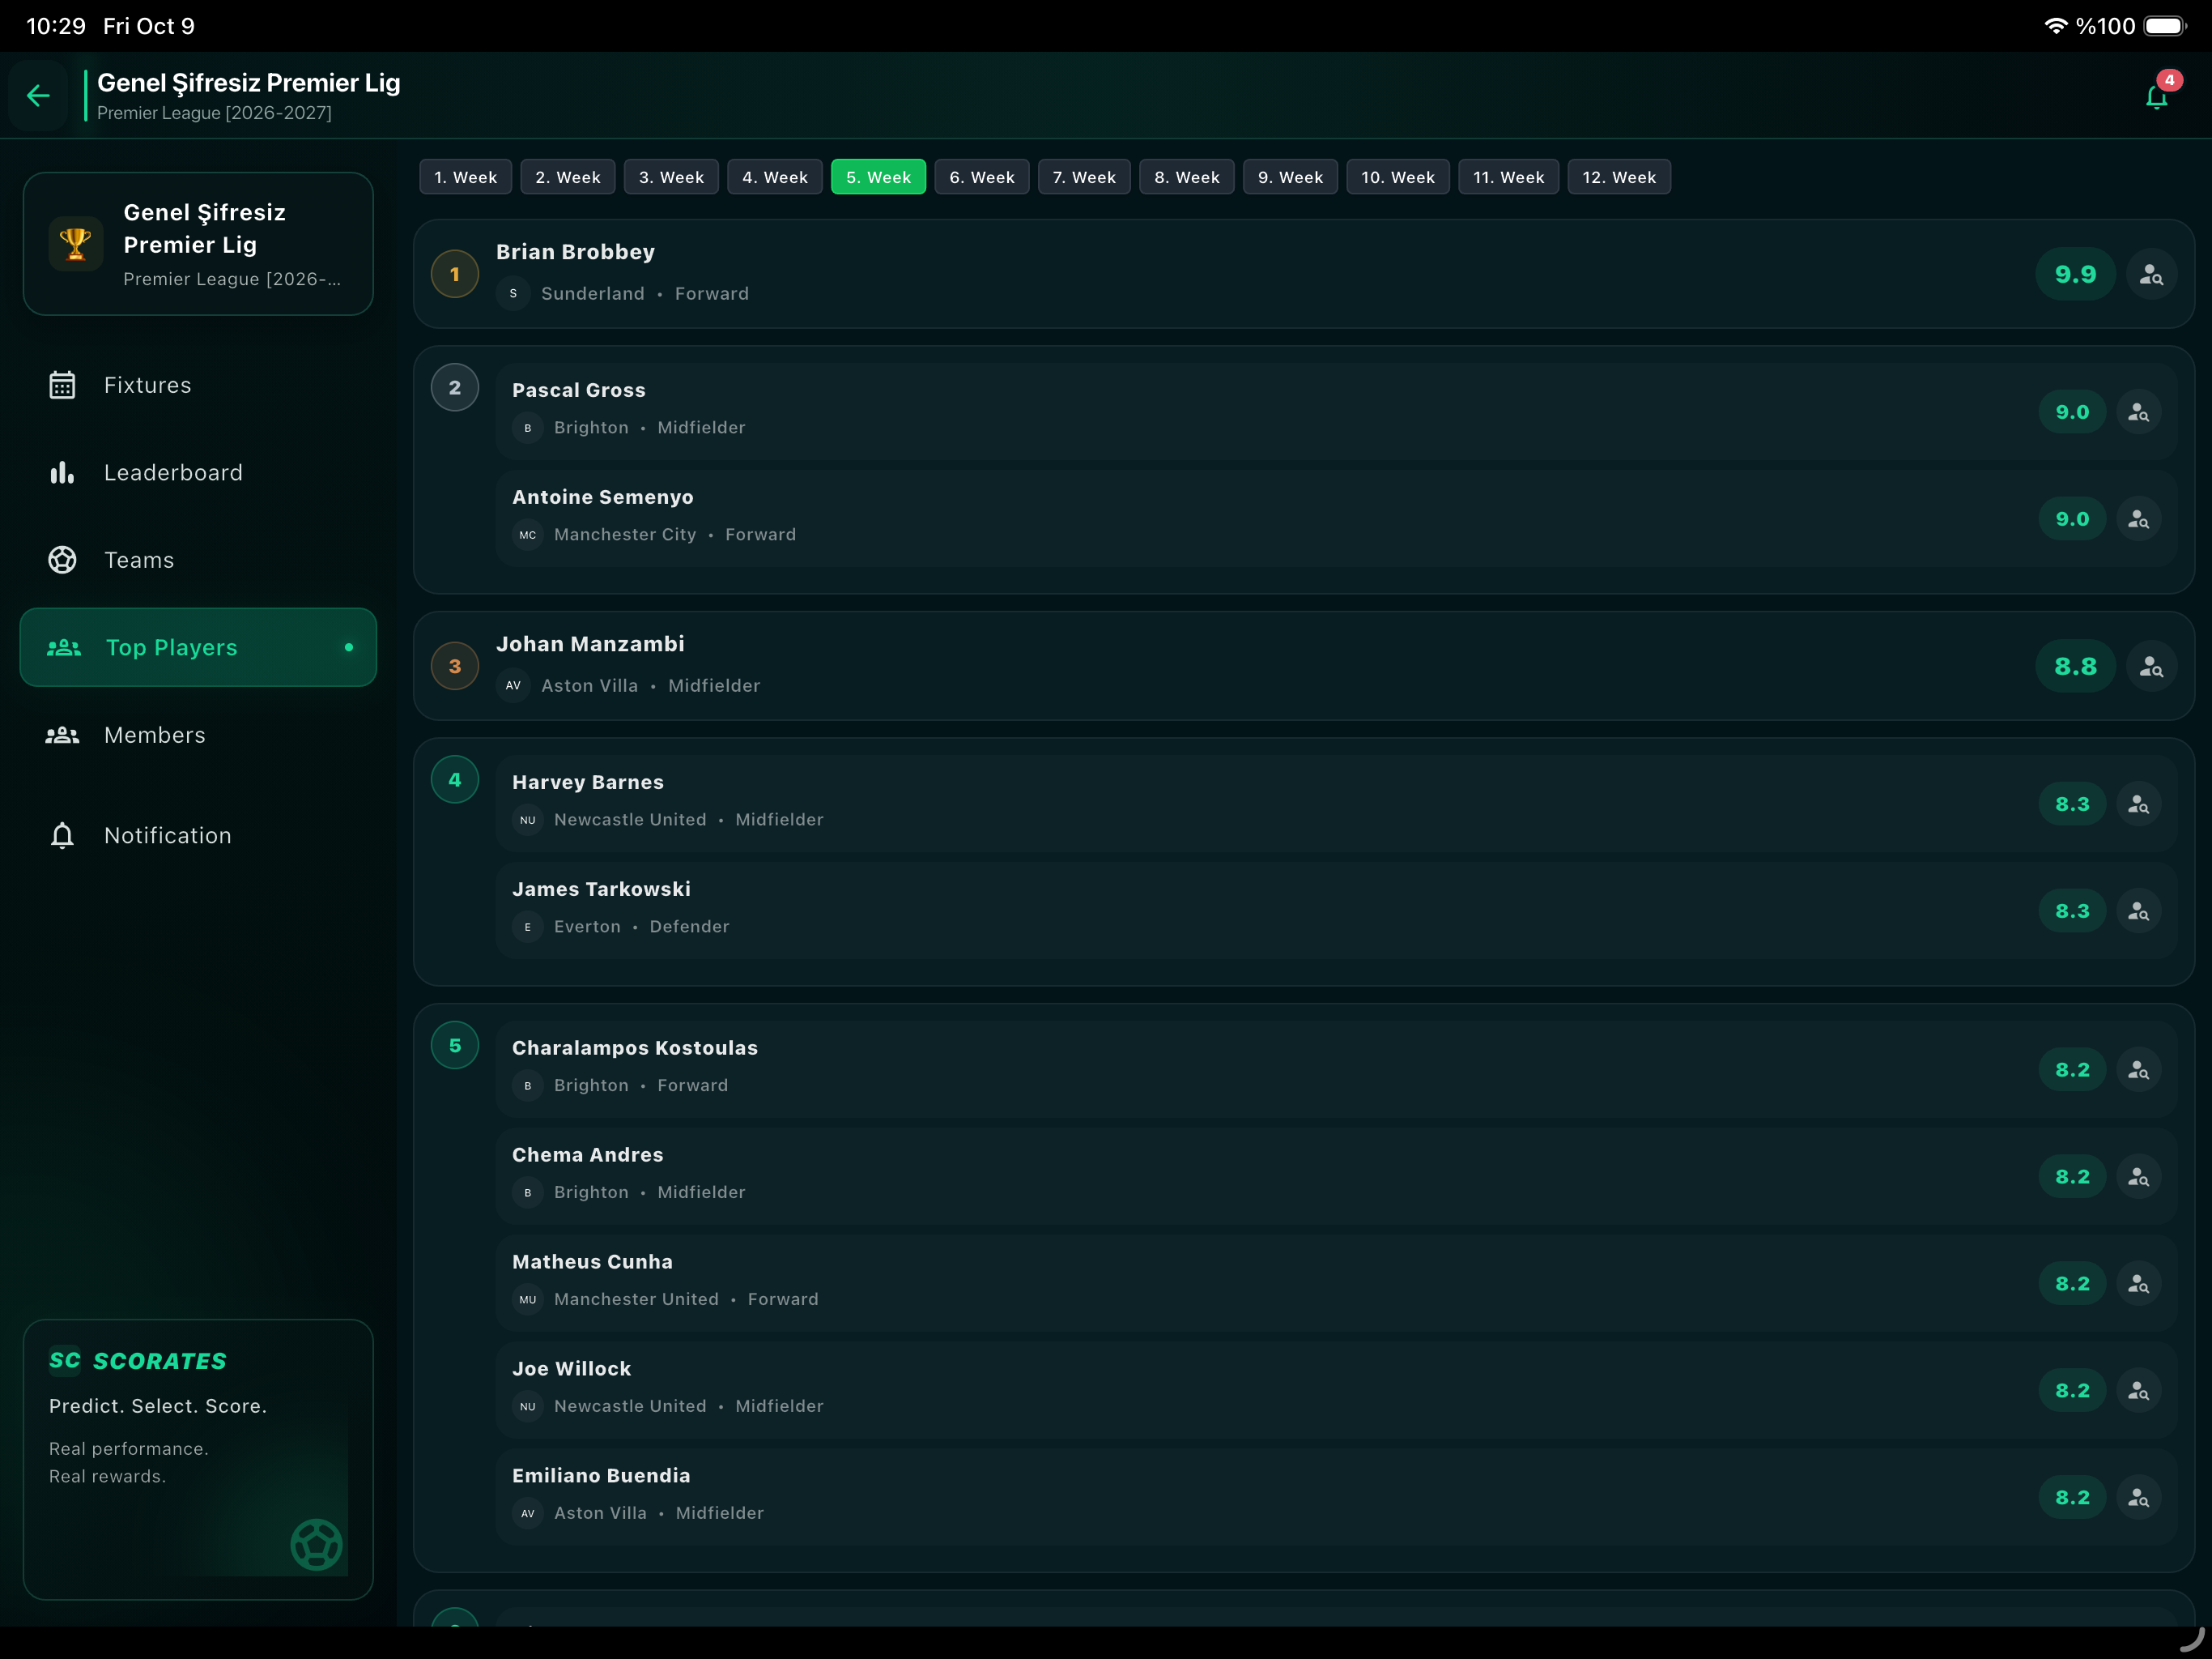
Task: Tap the back arrow button
Action: [38, 95]
